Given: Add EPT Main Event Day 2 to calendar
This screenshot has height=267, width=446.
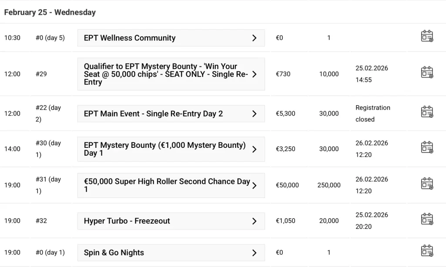Looking at the screenshot, I should coord(427,112).
